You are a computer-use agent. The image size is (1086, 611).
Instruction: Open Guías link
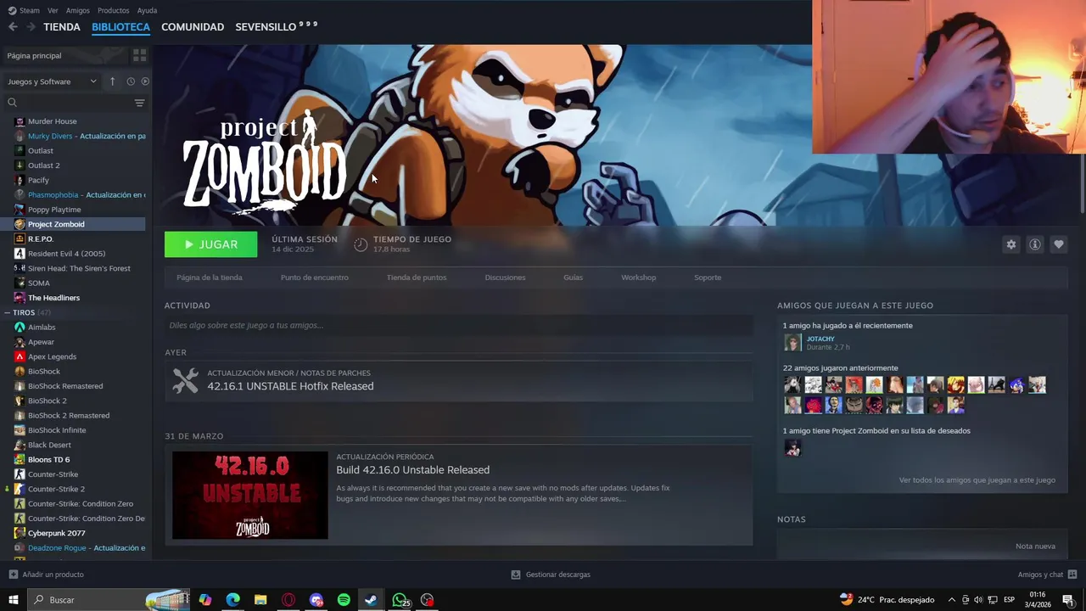point(573,277)
